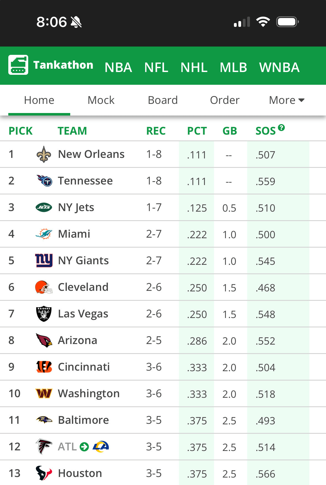The height and width of the screenshot is (485, 326).
Task: Open the Cleveland team row
Action: pos(83,287)
